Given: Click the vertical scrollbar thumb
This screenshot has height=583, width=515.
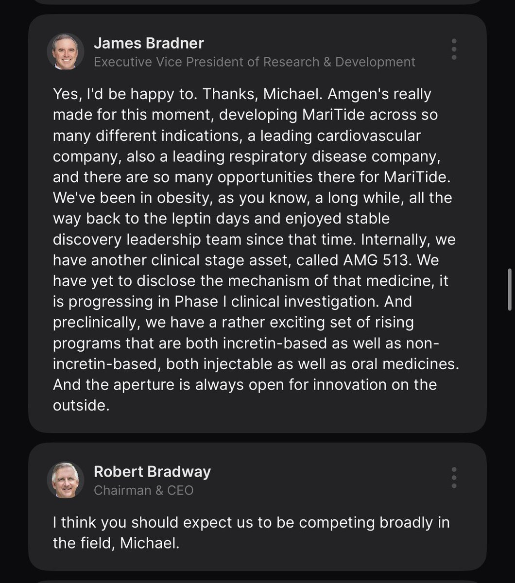Looking at the screenshot, I should (509, 289).
